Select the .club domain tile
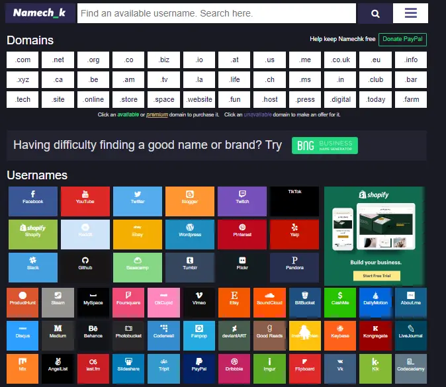 pyautogui.click(x=375, y=79)
